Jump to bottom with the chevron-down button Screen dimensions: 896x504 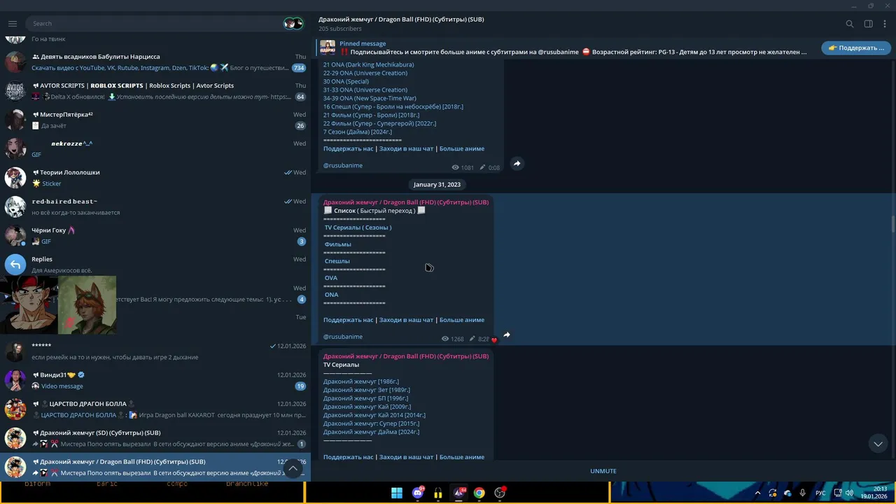click(878, 444)
